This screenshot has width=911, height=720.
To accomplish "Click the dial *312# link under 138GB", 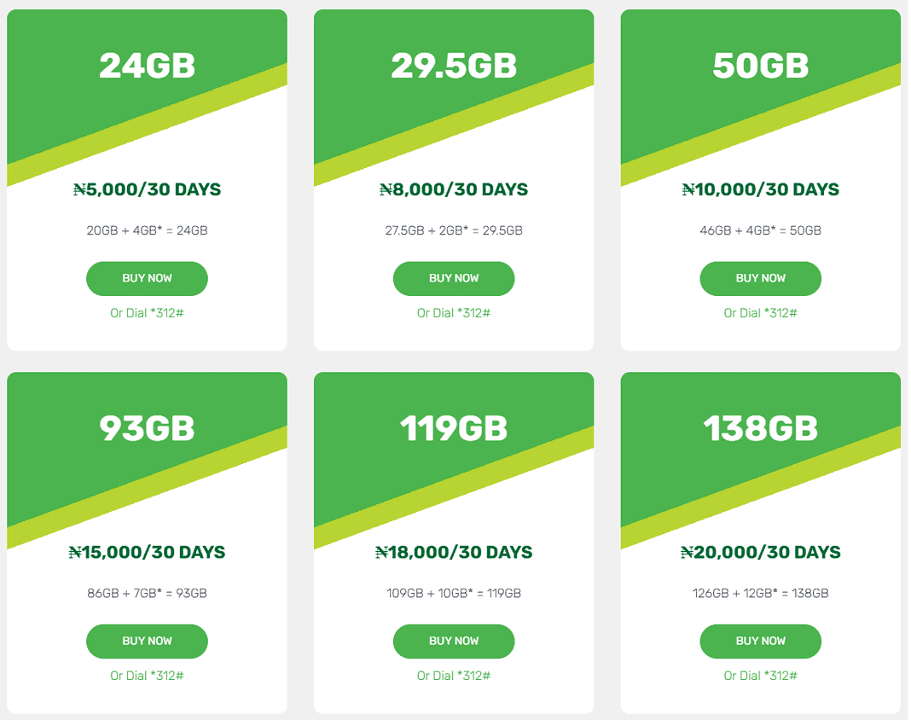I will click(760, 676).
